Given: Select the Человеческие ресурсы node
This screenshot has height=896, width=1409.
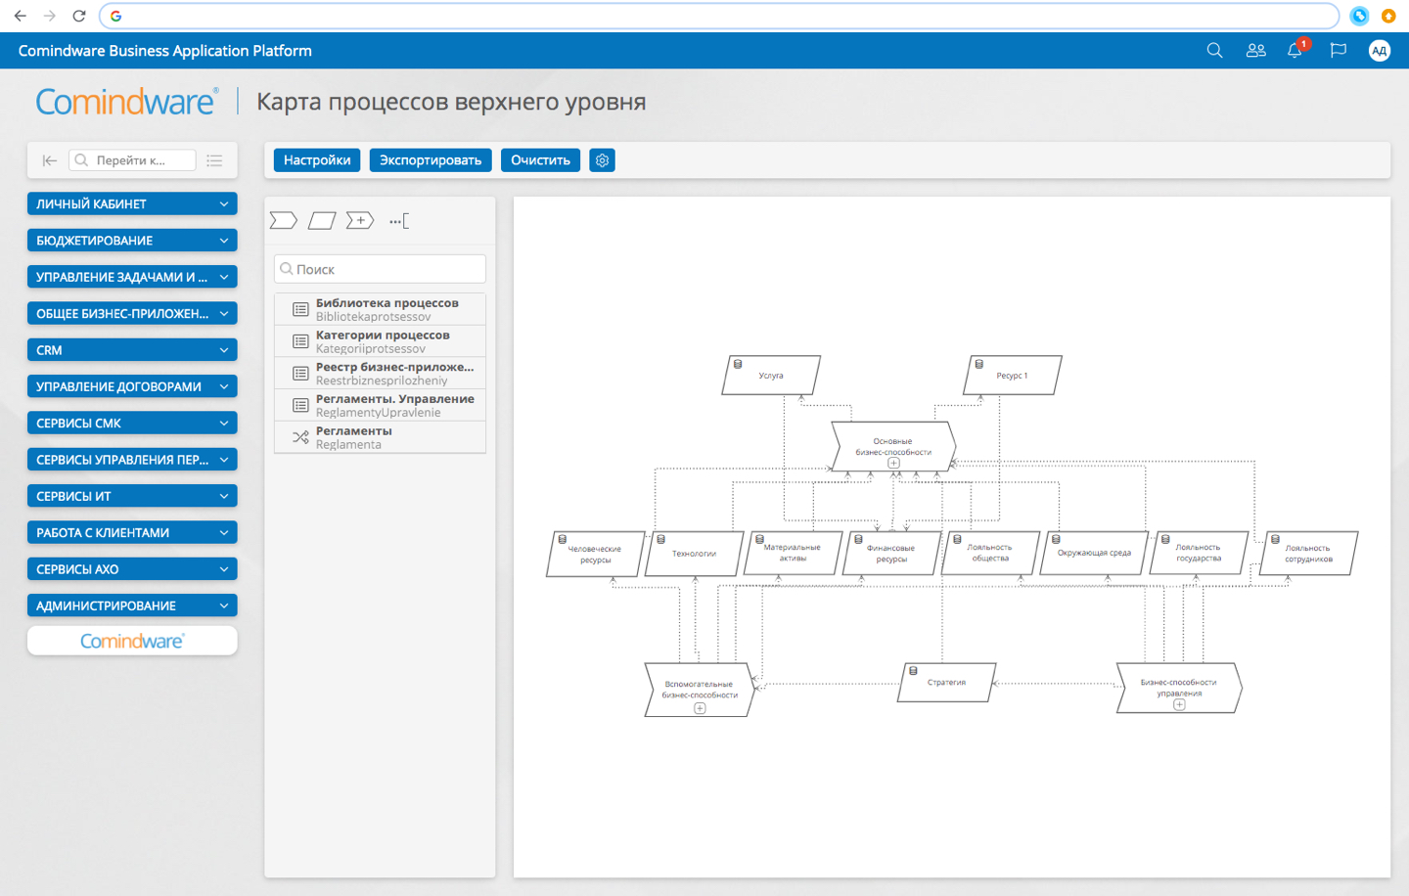Looking at the screenshot, I should tap(595, 555).
